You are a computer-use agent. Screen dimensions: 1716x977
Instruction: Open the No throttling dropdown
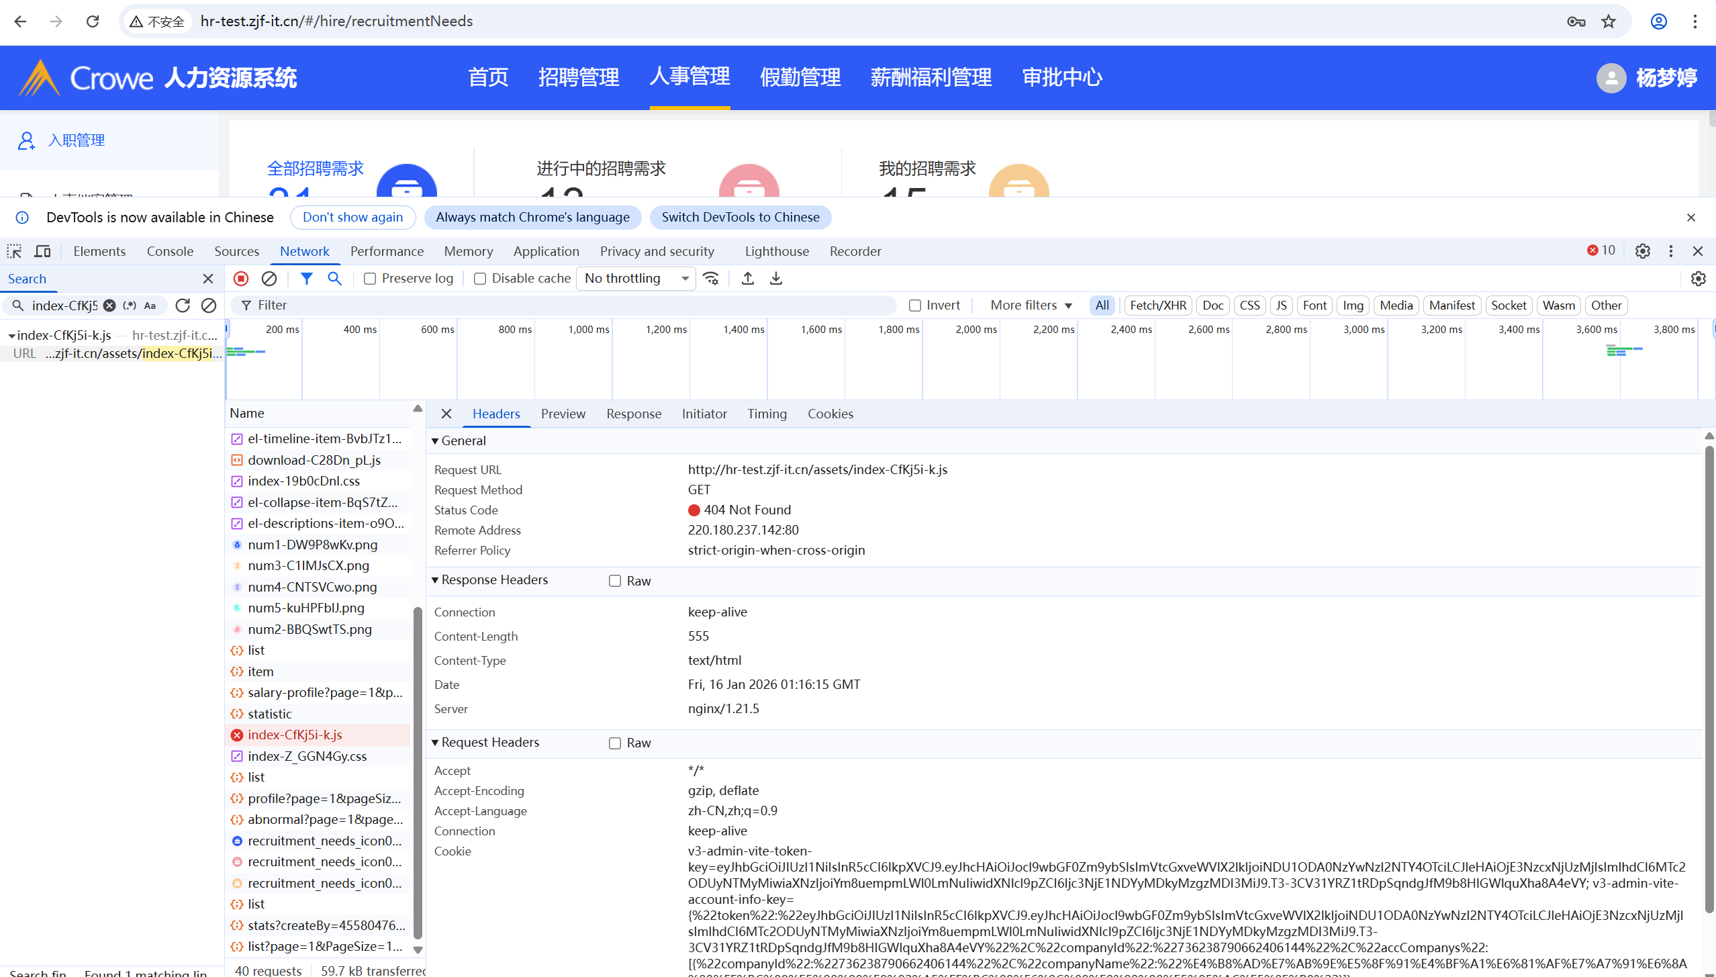[636, 278]
